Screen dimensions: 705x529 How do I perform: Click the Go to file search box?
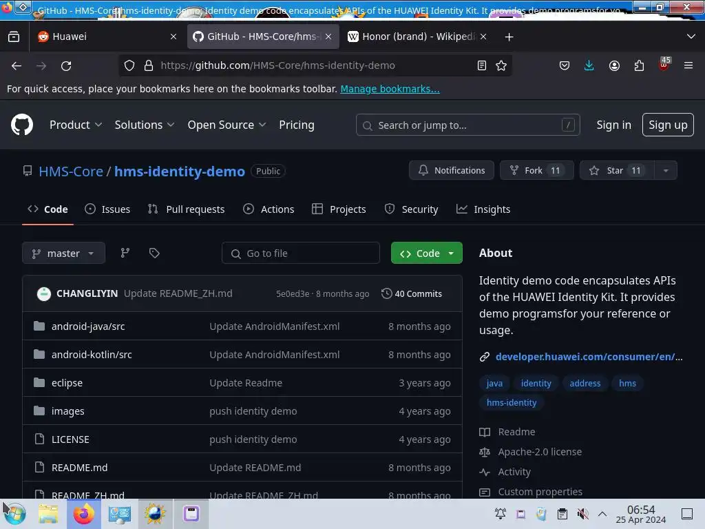[x=301, y=253]
